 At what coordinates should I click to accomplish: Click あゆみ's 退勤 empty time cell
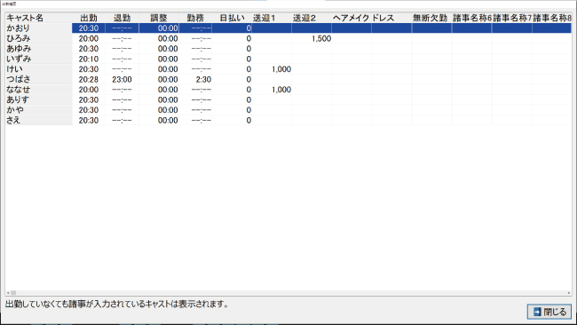click(x=122, y=49)
